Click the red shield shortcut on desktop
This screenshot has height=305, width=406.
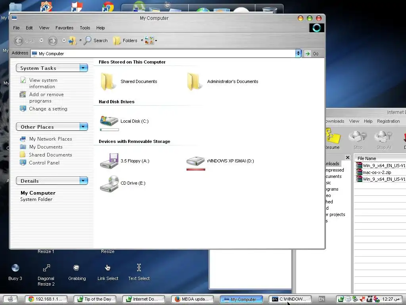77,7
